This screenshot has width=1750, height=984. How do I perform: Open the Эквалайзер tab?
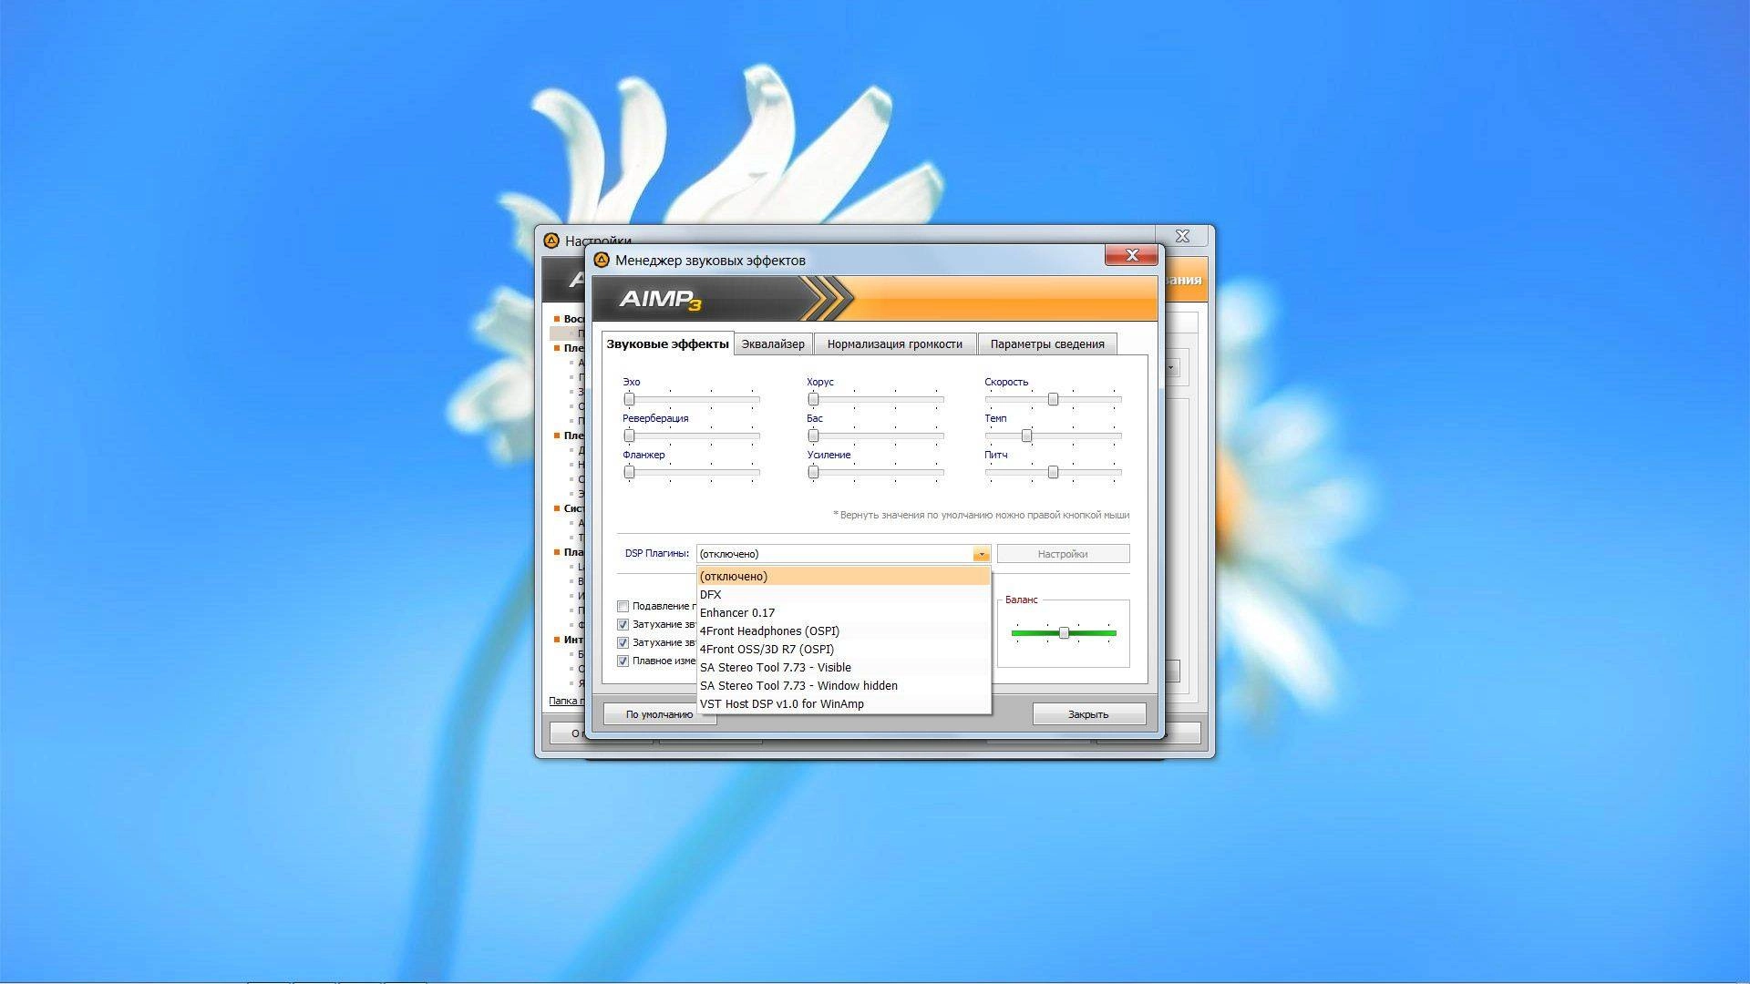773,343
